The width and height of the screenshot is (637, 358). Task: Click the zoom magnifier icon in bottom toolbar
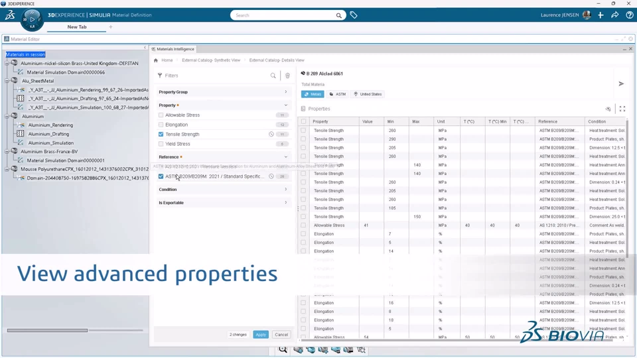(283, 349)
